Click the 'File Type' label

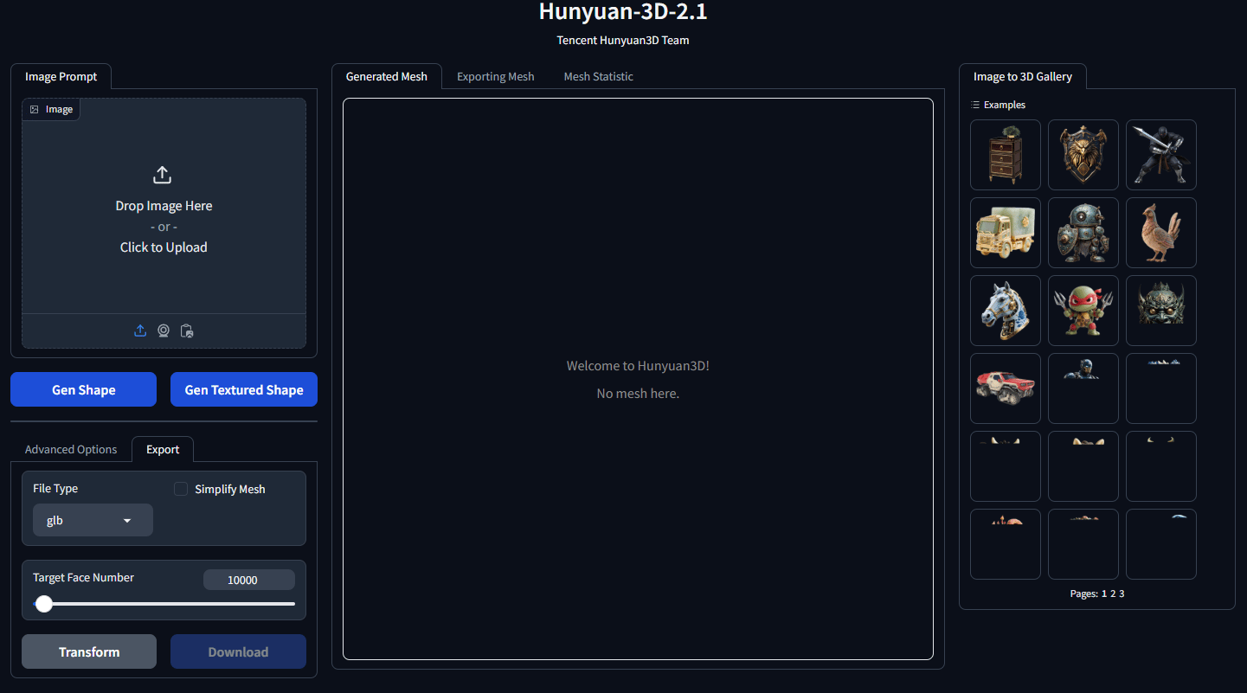55,489
